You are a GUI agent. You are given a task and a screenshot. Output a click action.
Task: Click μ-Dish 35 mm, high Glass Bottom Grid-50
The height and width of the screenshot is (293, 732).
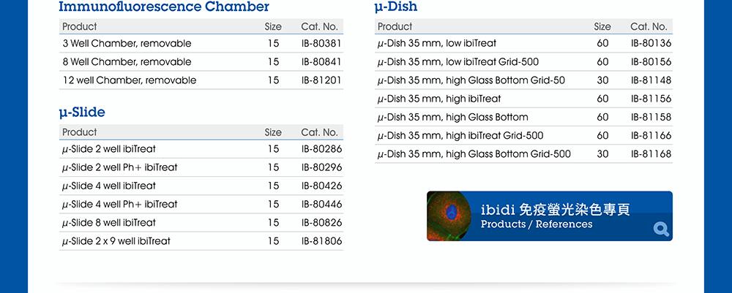pyautogui.click(x=471, y=80)
